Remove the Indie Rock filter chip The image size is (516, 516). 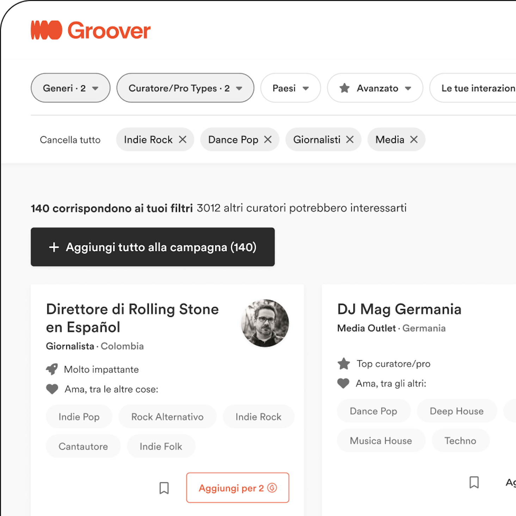click(183, 140)
